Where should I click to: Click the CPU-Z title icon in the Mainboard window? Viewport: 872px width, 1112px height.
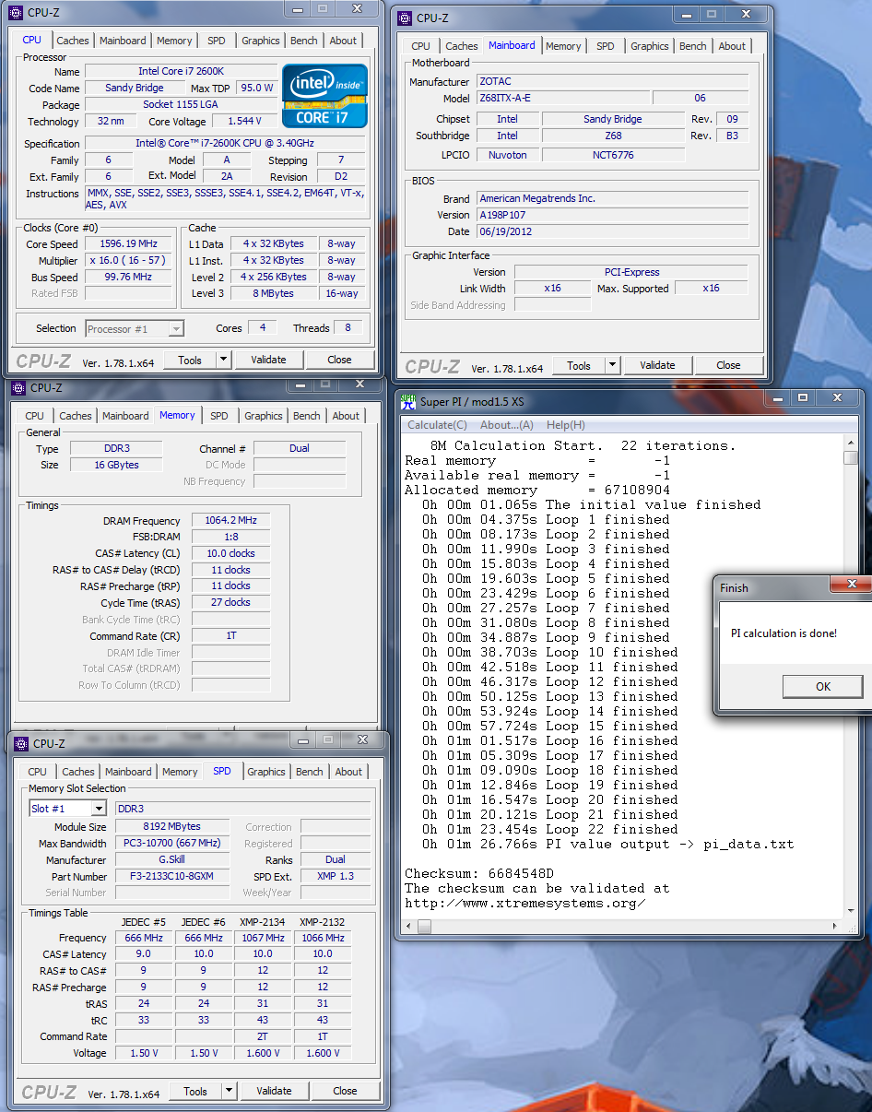404,18
